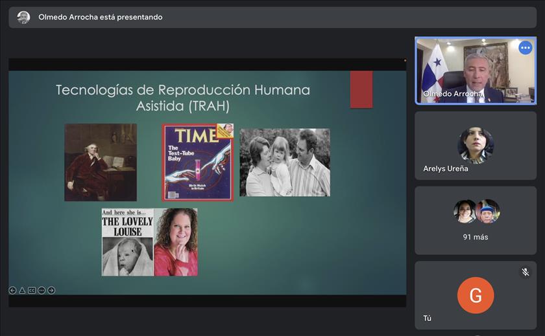Screen dimensions: 545x336
Task: Toggle slide captions CC icon
Action: pyautogui.click(x=32, y=290)
